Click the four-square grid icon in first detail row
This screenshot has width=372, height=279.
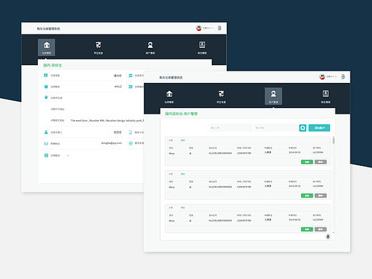46,75
